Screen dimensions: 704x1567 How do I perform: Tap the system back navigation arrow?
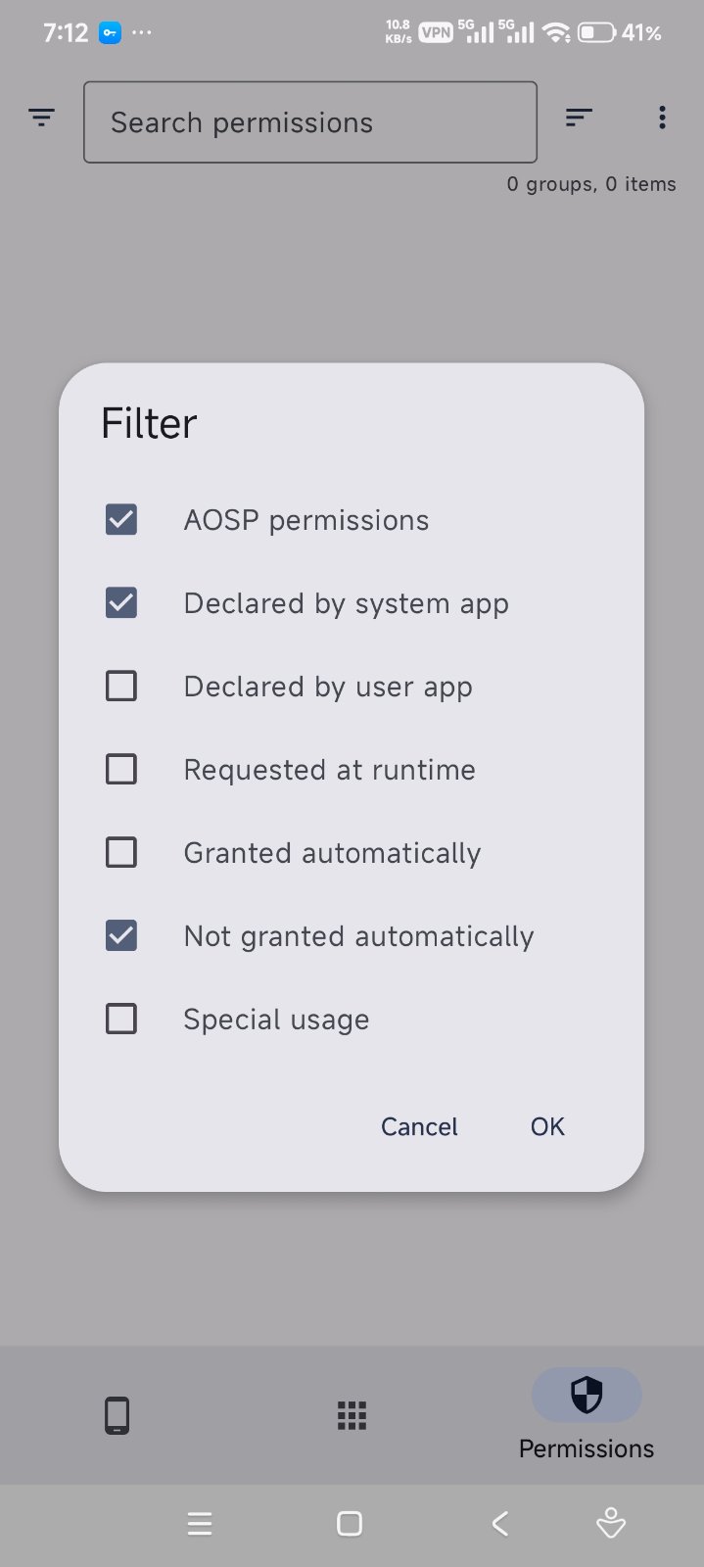tap(500, 1524)
